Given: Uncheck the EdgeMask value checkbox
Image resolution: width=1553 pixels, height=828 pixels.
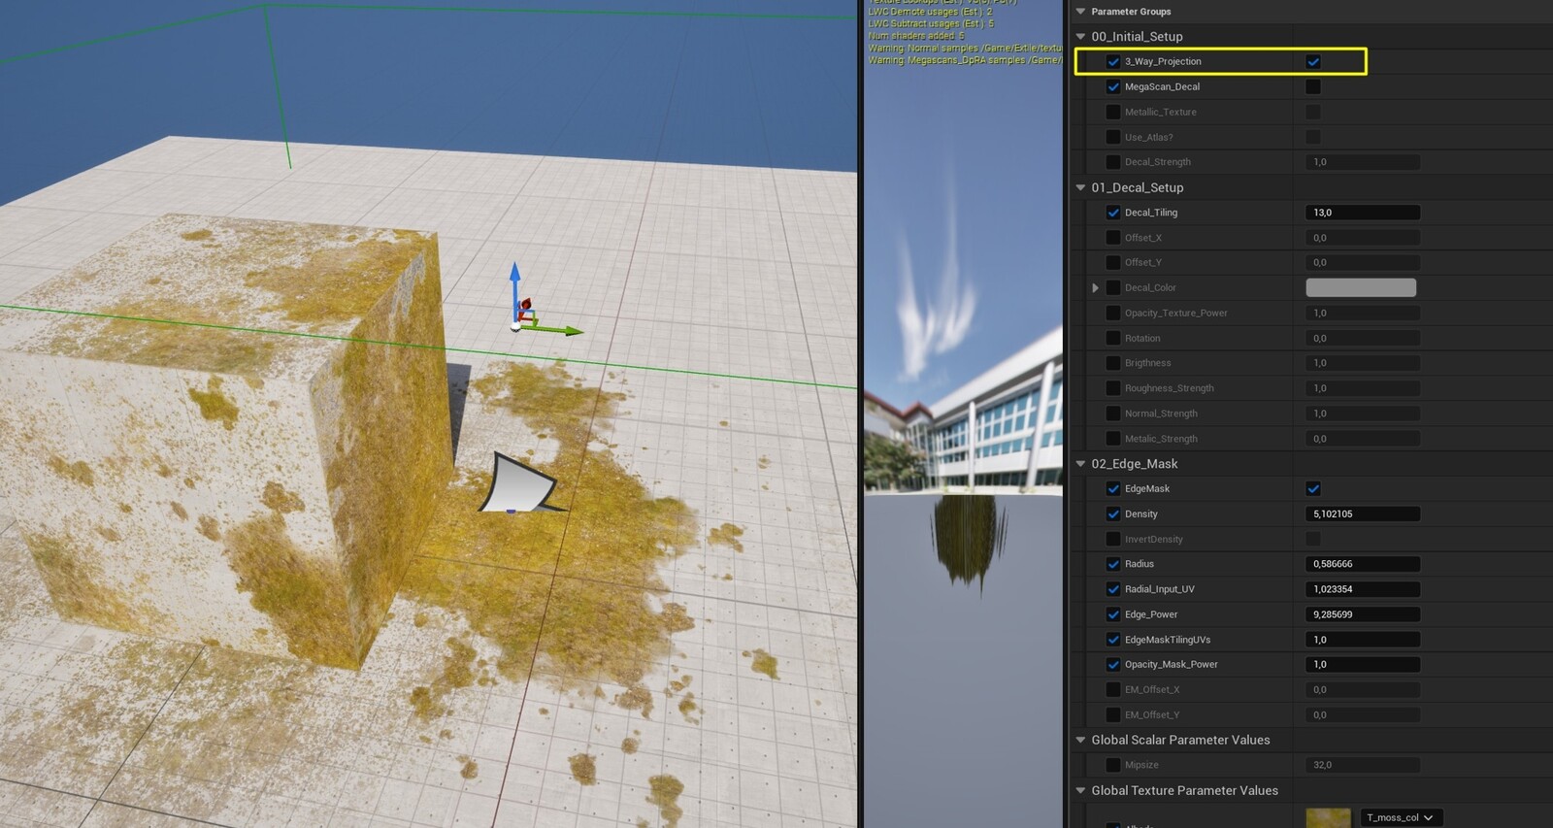Looking at the screenshot, I should [x=1313, y=488].
